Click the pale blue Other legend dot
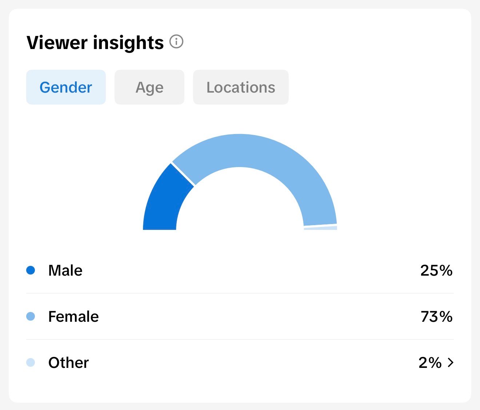The image size is (480, 410). (x=31, y=362)
